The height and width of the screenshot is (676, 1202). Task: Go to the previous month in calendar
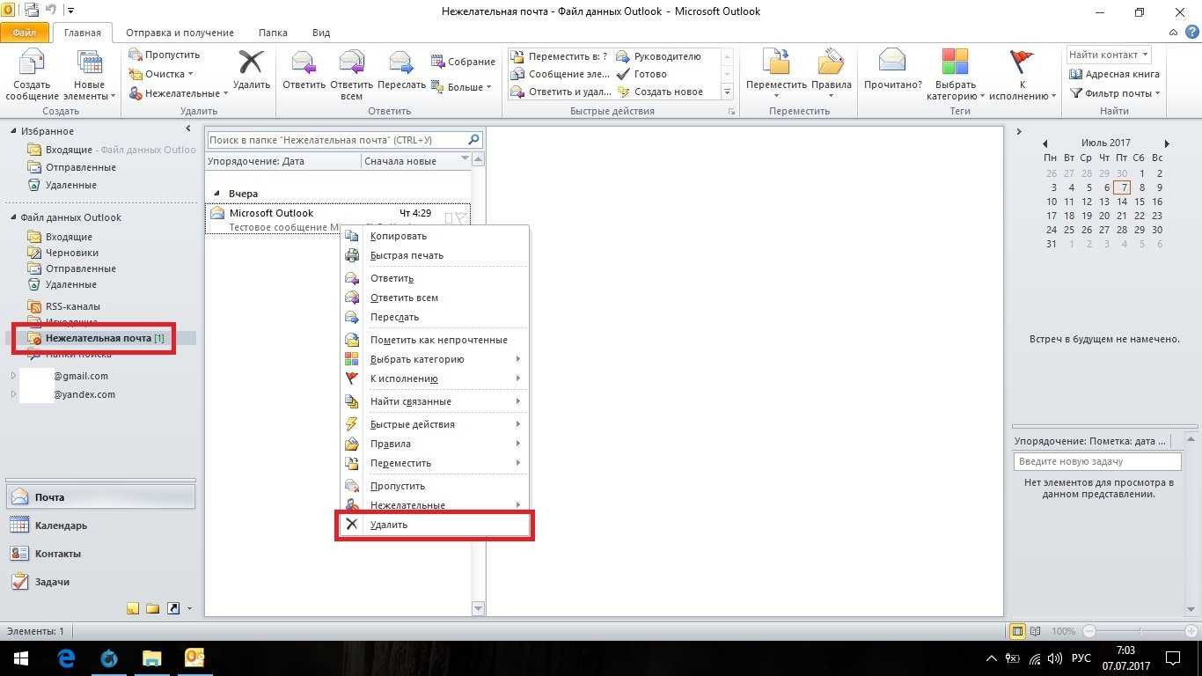click(x=1044, y=143)
